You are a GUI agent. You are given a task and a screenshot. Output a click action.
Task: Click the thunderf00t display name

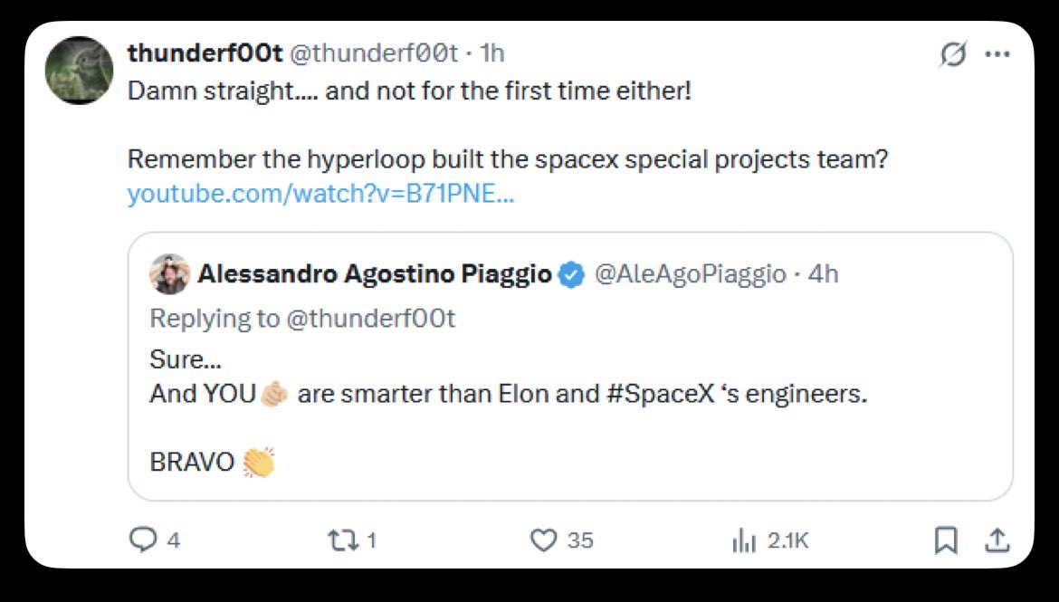(x=205, y=53)
